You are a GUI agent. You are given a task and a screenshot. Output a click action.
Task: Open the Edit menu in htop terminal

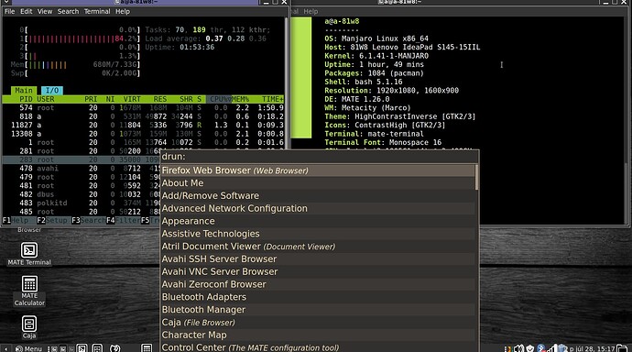pos(27,11)
